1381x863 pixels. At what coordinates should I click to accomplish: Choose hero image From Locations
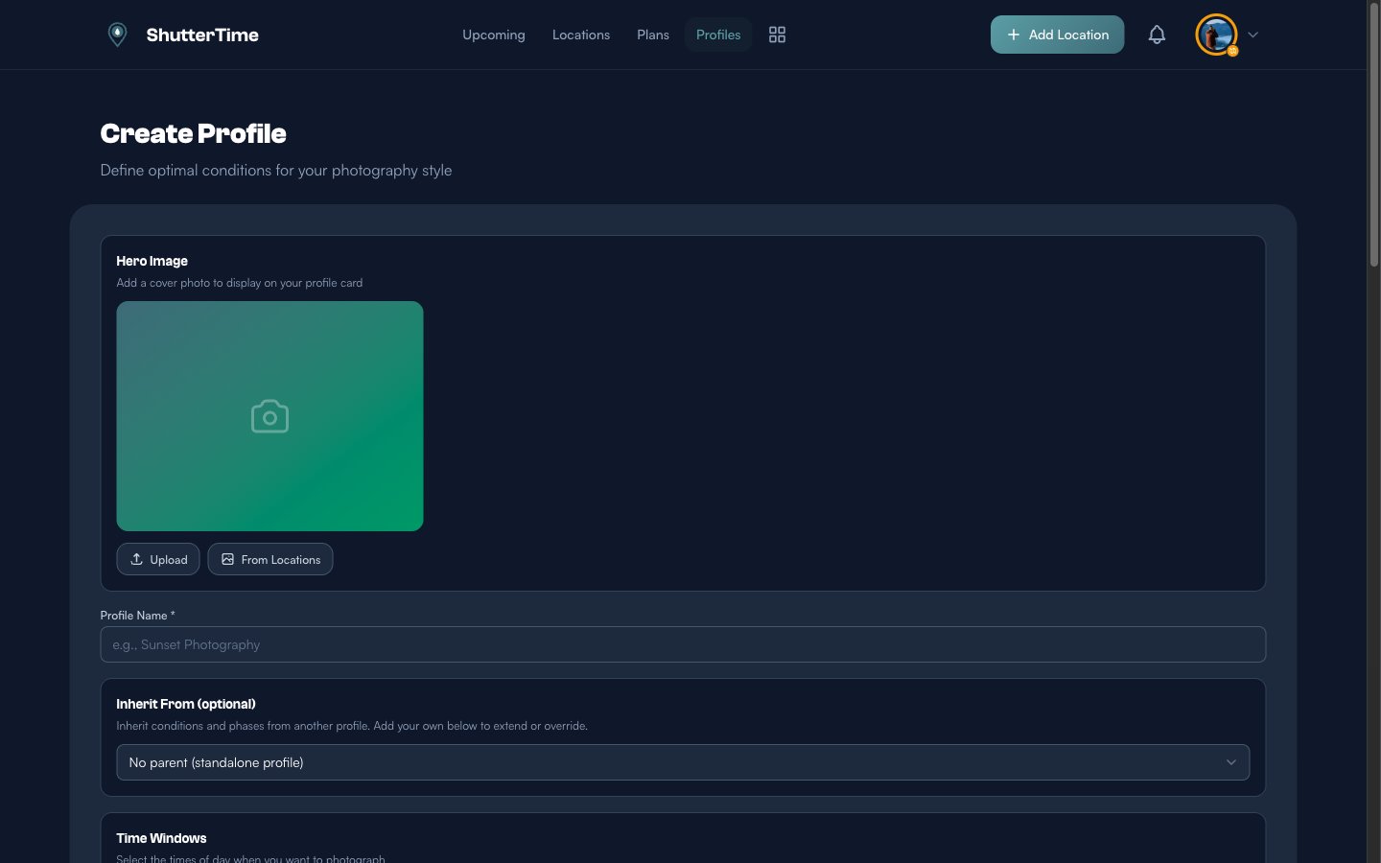270,559
